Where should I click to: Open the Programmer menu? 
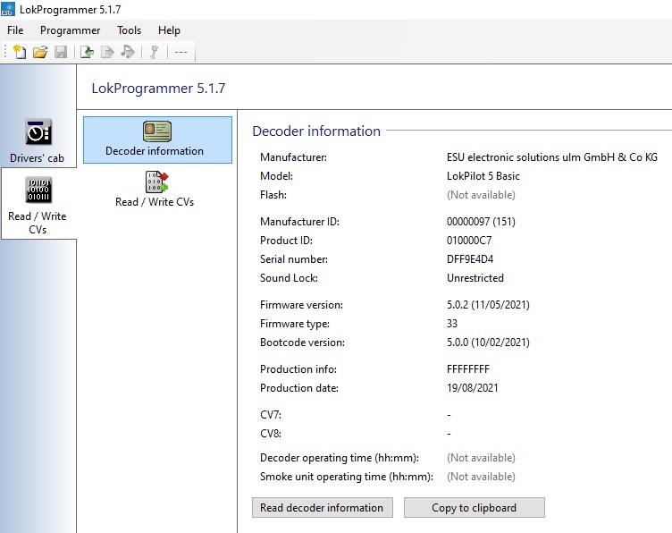coord(71,30)
